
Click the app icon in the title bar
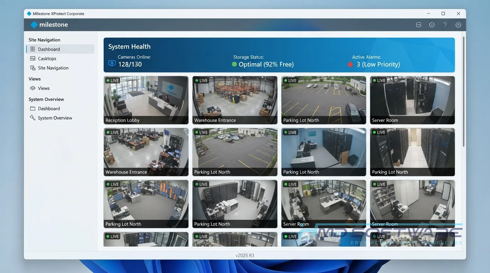pos(29,14)
